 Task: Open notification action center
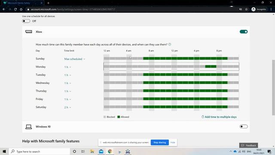click(269, 151)
